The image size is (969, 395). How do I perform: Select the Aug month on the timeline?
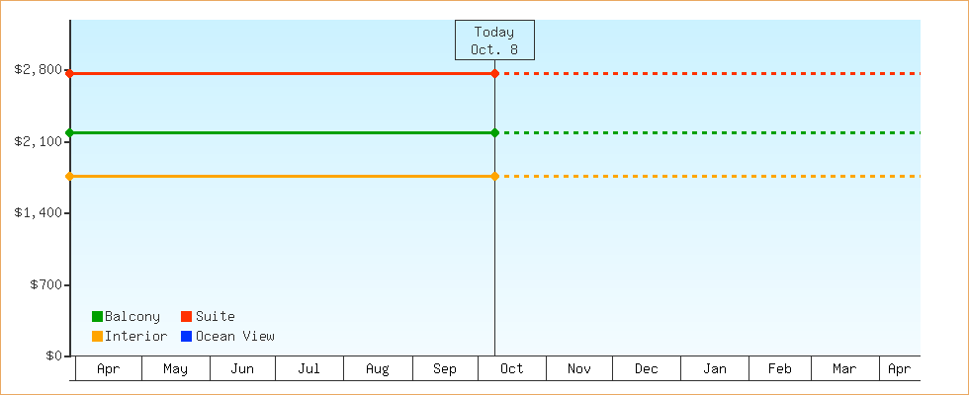click(x=378, y=368)
